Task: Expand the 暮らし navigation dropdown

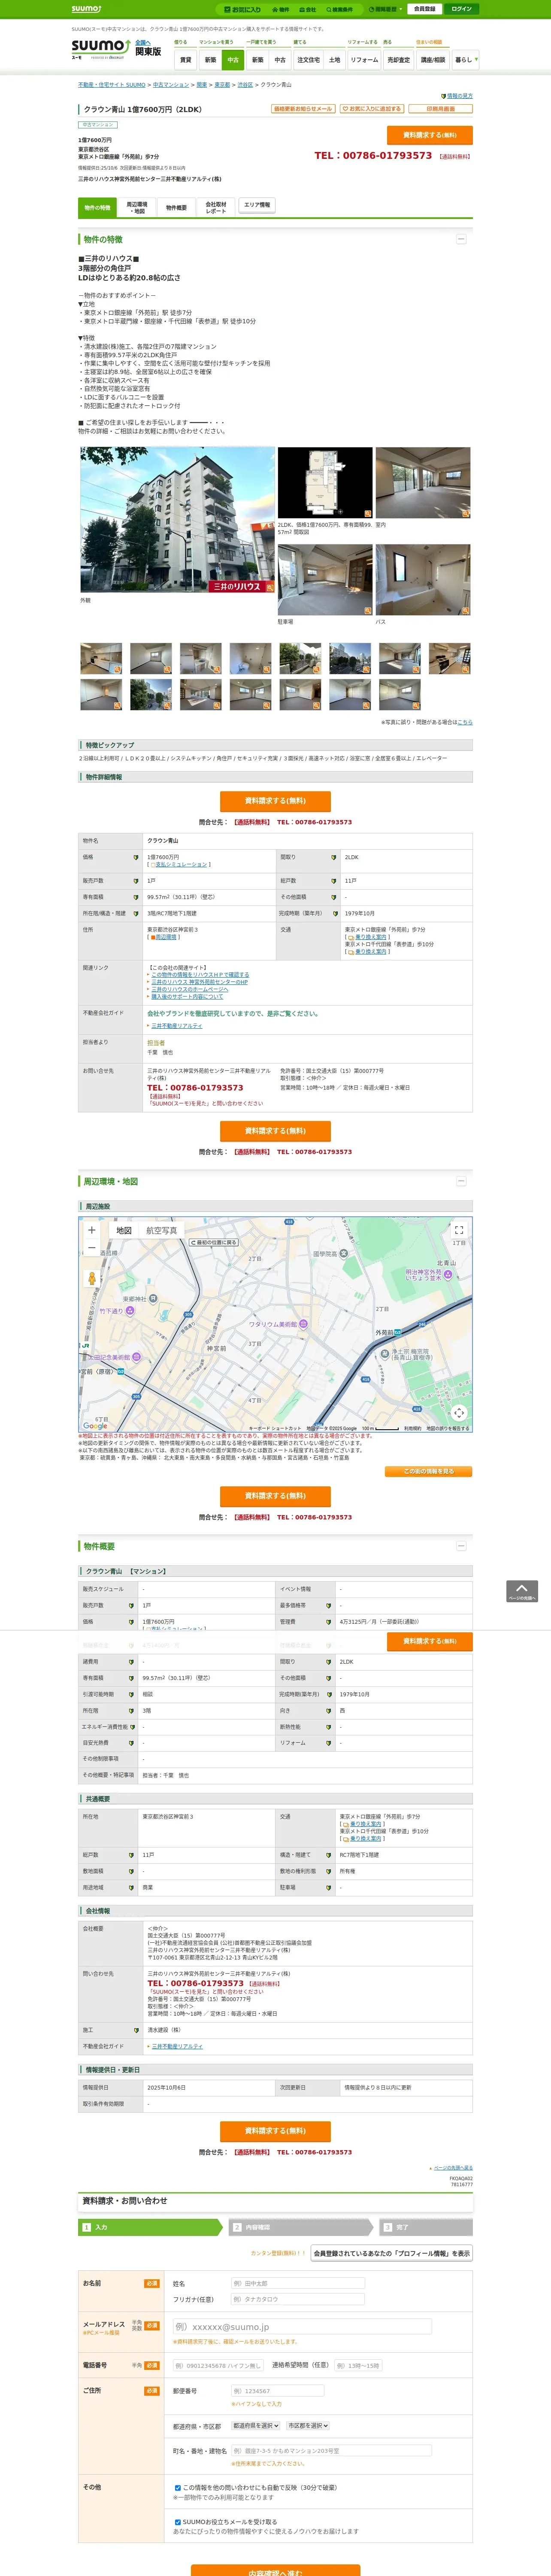Action: (x=465, y=60)
